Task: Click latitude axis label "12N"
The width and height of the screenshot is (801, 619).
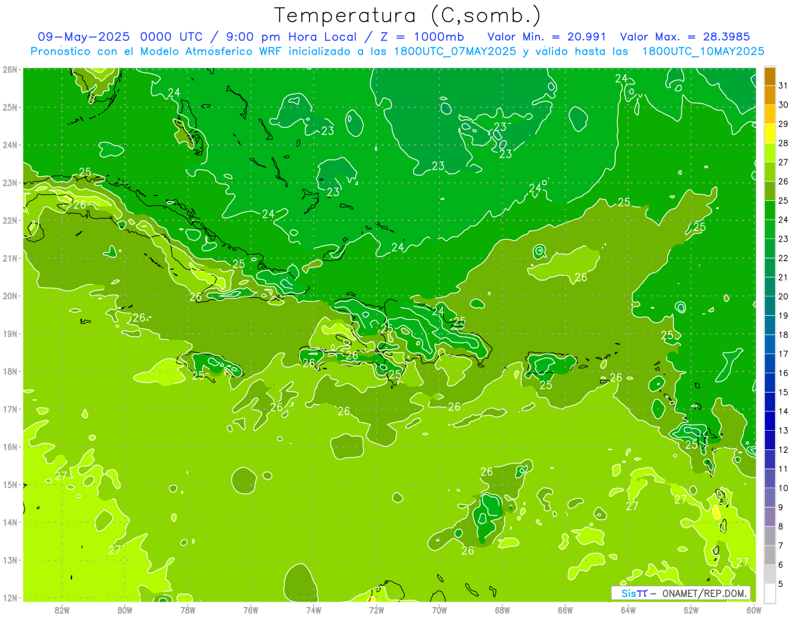Action: [11, 598]
